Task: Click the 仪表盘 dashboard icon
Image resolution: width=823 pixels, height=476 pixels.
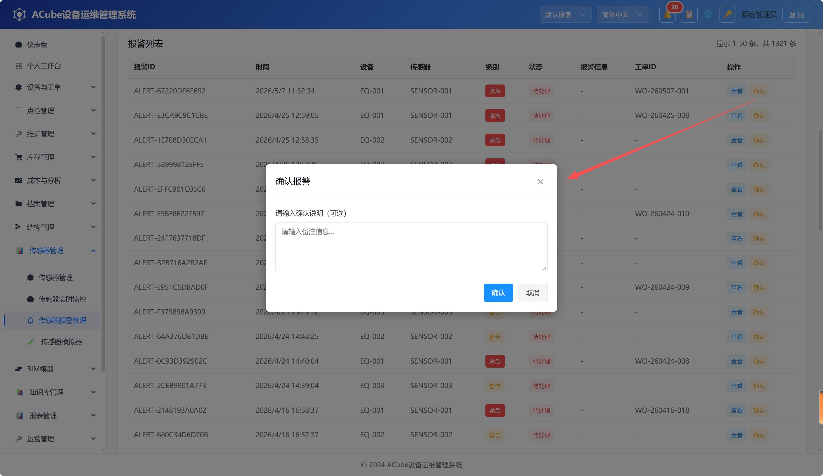Action: [19, 44]
